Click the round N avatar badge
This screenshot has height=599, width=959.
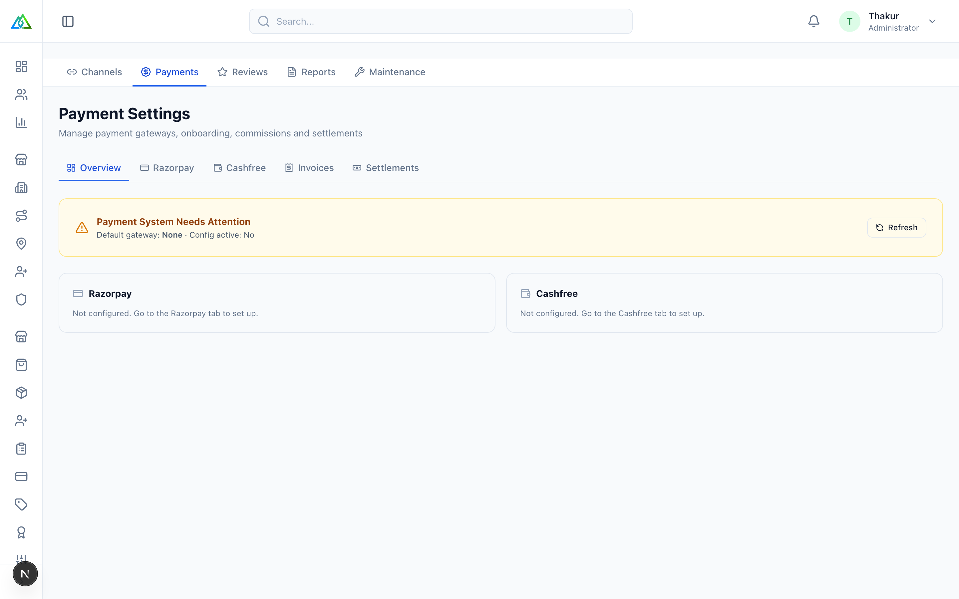click(x=25, y=574)
